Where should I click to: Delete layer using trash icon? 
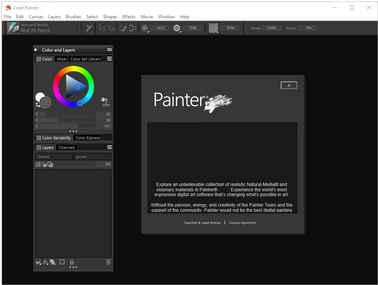pos(108,262)
